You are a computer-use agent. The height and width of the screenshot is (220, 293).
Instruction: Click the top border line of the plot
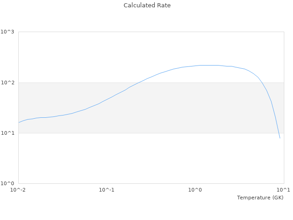point(151,32)
